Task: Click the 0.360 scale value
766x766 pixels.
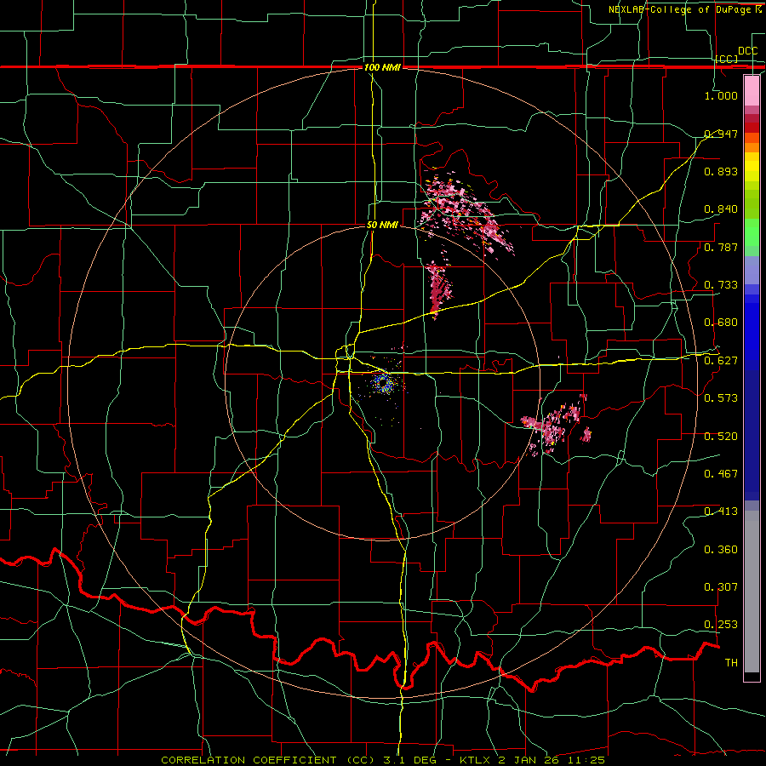Action: coord(721,550)
